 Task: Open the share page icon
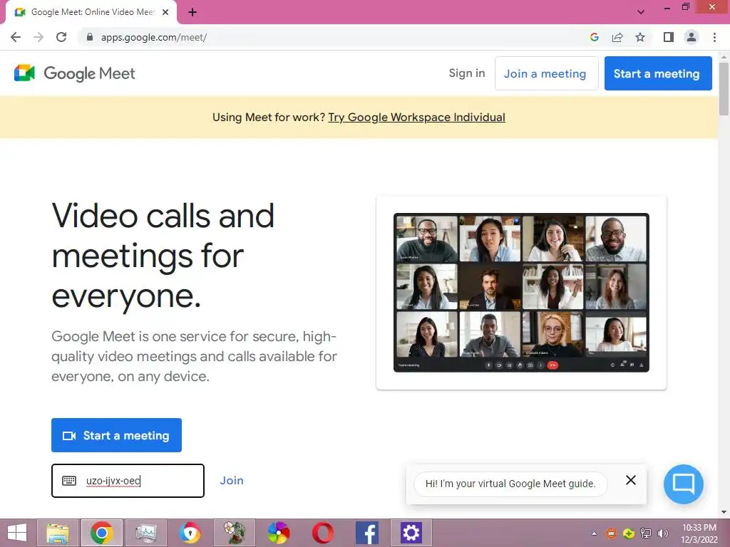617,37
